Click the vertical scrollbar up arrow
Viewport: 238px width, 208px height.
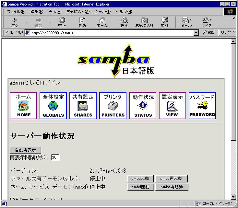[233, 41]
